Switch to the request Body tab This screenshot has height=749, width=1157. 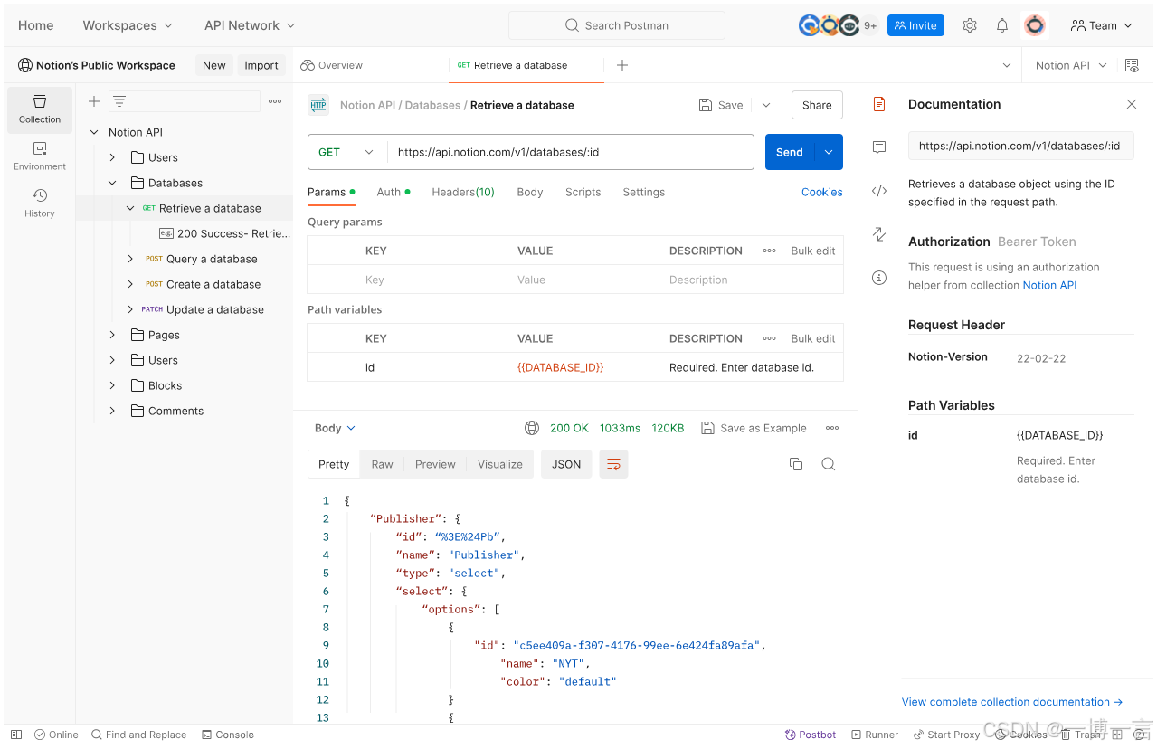[530, 192]
